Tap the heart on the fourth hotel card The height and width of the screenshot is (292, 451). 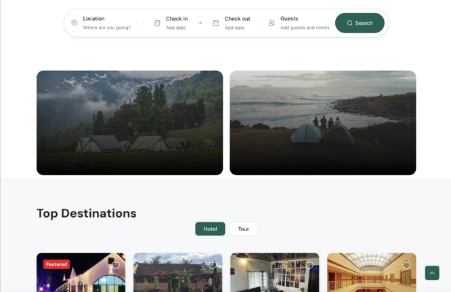[x=406, y=266]
